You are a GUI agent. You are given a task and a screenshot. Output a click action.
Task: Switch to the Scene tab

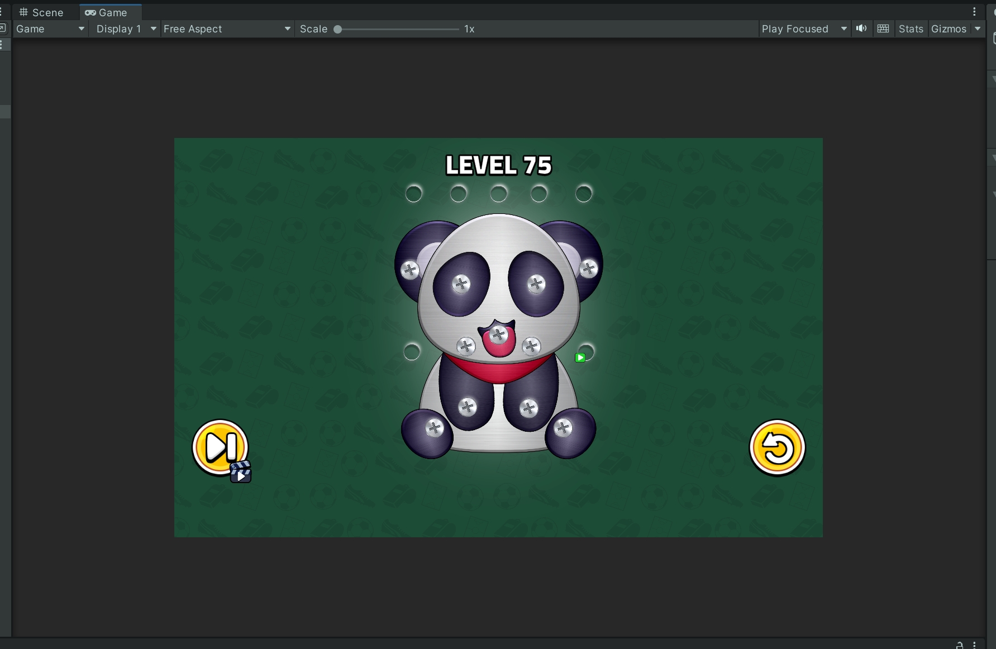(x=41, y=12)
